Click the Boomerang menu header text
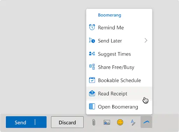This screenshot has height=132, width=179. pos(109,15)
